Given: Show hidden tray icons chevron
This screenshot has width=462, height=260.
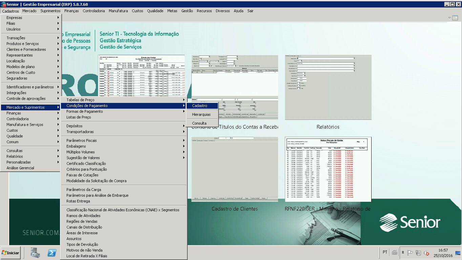Looking at the screenshot, I should (403, 253).
